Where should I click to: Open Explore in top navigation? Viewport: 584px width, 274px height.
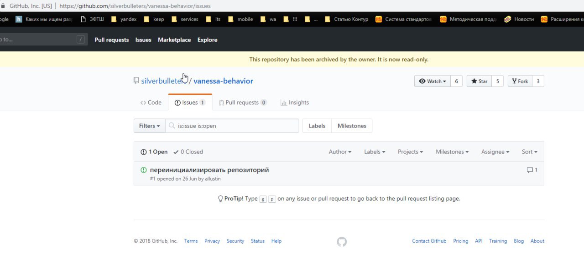point(207,40)
